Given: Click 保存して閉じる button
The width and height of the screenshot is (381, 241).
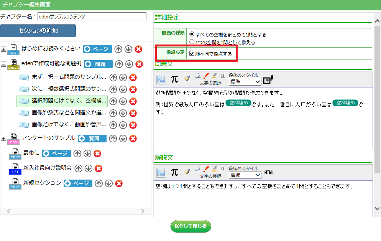Looking at the screenshot, I should point(191,226).
